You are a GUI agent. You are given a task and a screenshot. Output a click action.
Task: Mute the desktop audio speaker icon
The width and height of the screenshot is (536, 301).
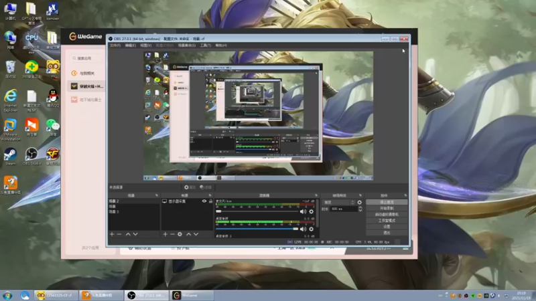303,229
